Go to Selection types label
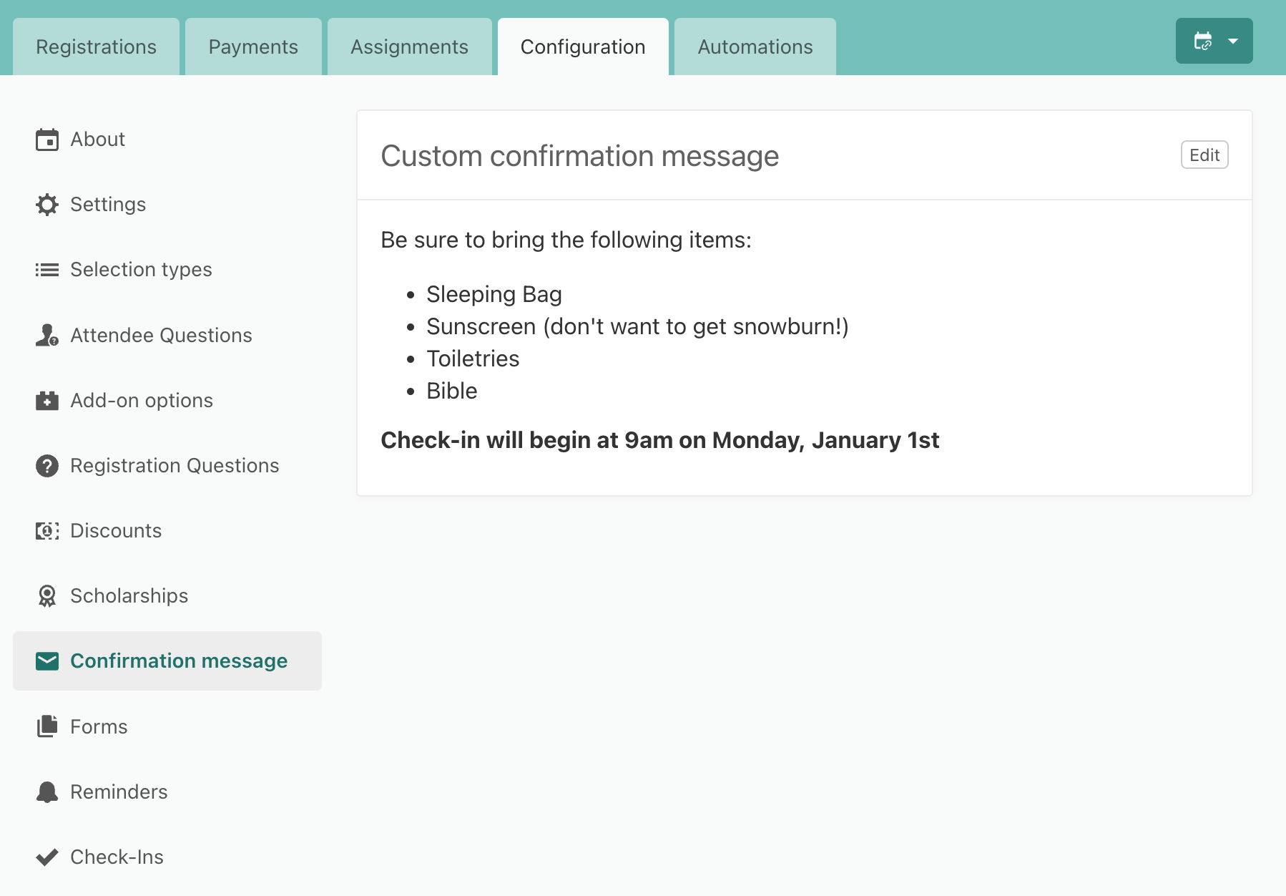Screen dimensions: 1286x896 (x=142, y=270)
